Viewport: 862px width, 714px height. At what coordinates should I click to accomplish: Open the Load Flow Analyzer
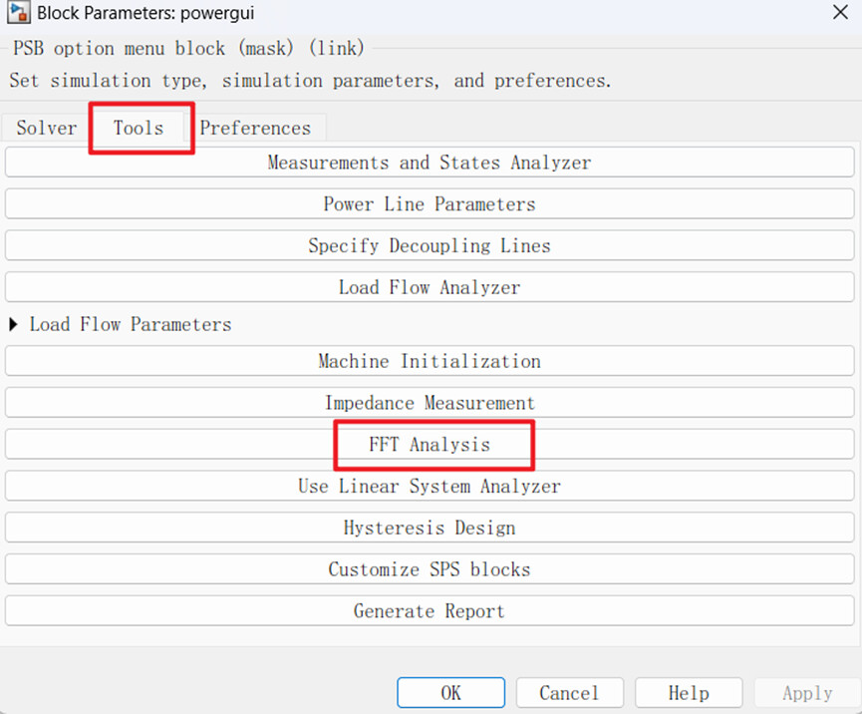[x=430, y=287]
